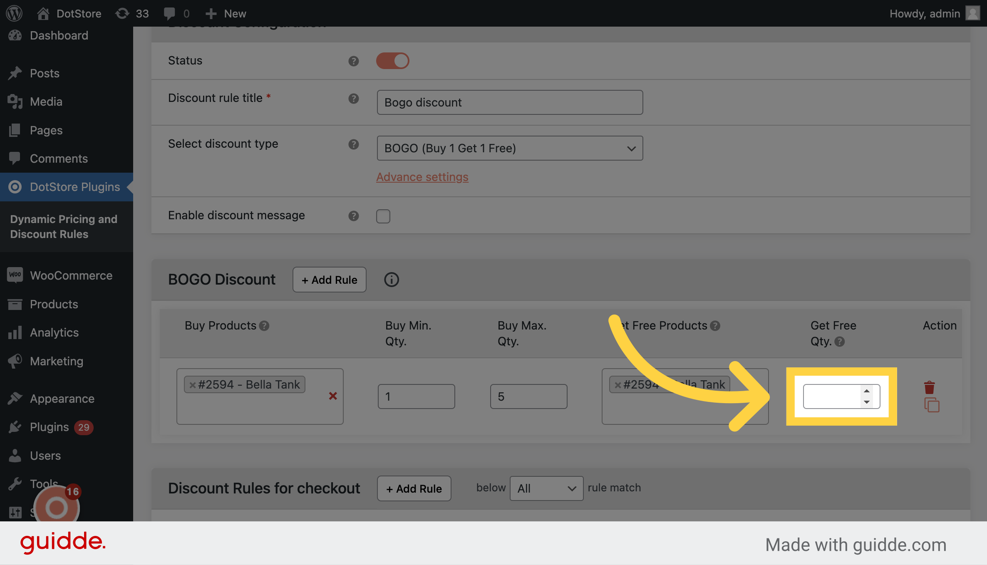Show help tooltip for Status
Image resolution: width=987 pixels, height=565 pixels.
point(353,61)
